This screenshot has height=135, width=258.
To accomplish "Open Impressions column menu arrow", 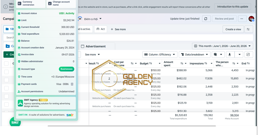I will click(x=211, y=63).
